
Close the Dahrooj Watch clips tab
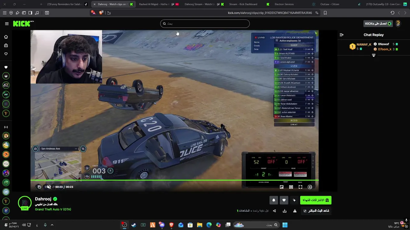click(94, 4)
